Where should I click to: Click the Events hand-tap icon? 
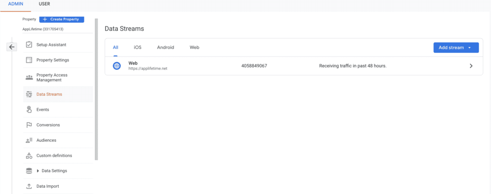pos(29,110)
